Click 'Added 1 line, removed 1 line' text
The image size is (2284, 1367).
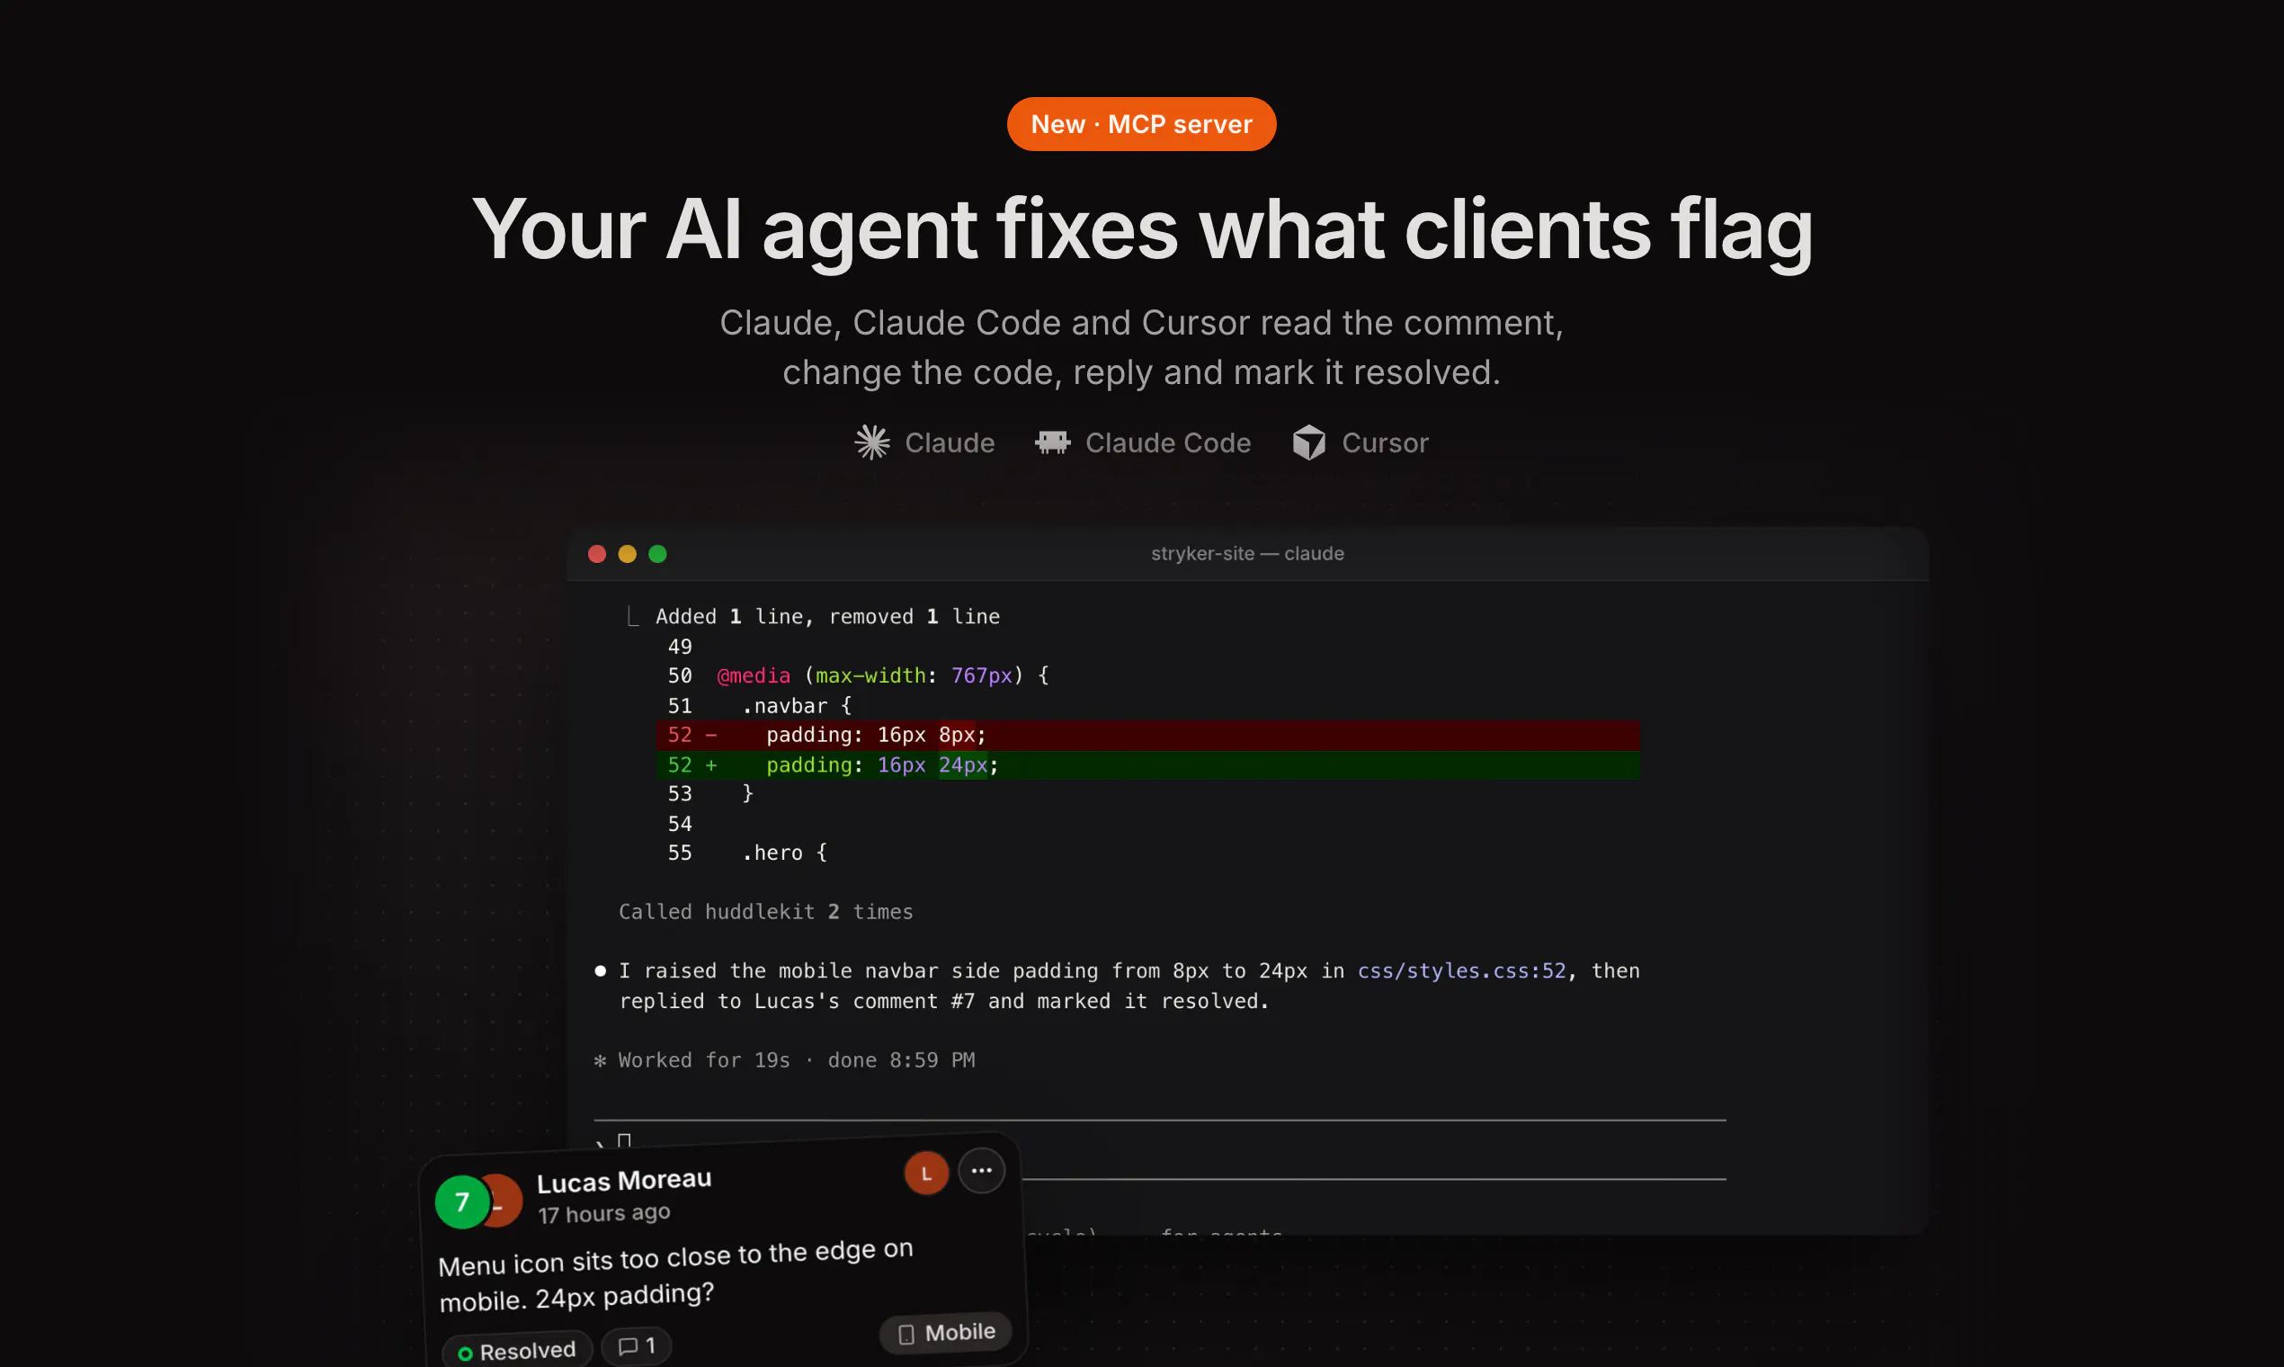pos(827,616)
